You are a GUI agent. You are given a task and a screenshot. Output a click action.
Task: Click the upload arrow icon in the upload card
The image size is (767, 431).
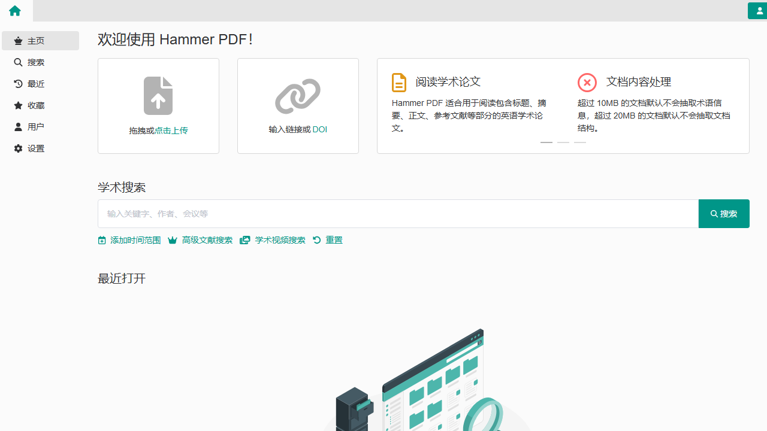pos(158,95)
